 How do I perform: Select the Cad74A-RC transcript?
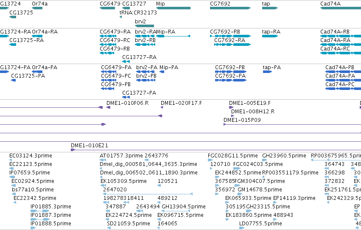click(341, 53)
